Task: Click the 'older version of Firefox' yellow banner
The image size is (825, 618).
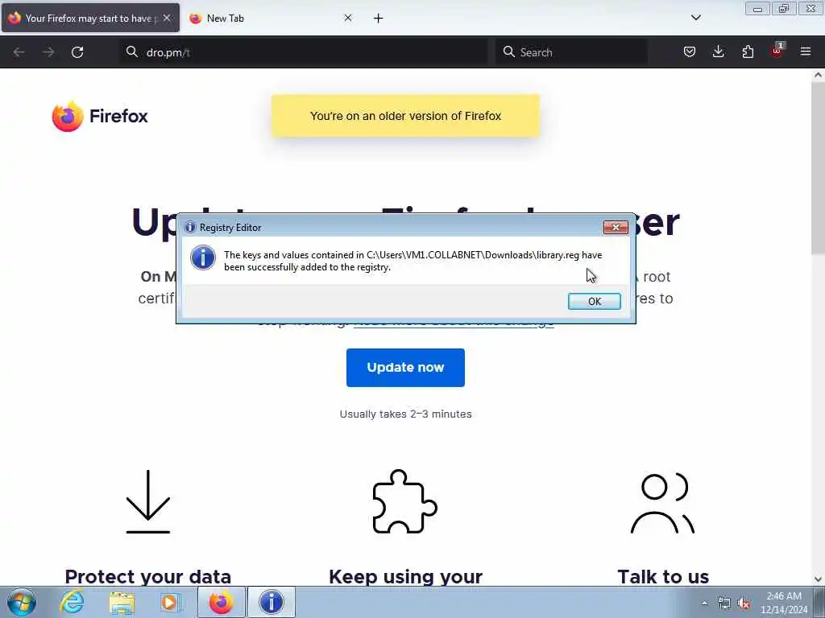Action: pos(405,116)
